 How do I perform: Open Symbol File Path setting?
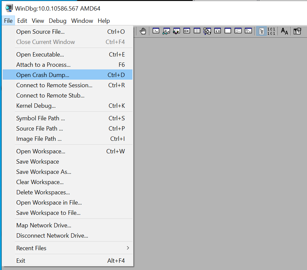68,118
